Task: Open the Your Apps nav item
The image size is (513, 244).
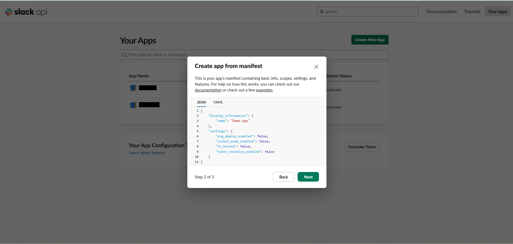Action: [497, 11]
